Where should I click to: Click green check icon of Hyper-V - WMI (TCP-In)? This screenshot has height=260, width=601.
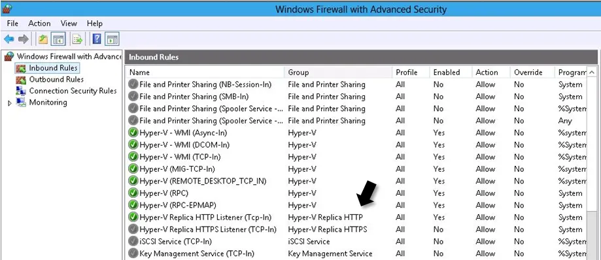point(133,157)
